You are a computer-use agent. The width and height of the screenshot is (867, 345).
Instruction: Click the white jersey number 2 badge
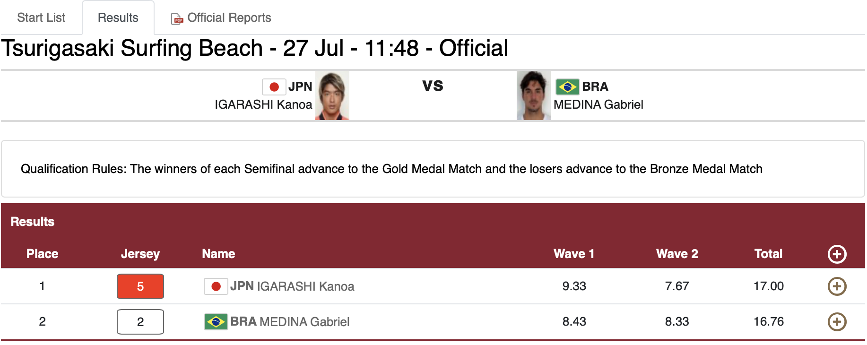[x=140, y=322]
